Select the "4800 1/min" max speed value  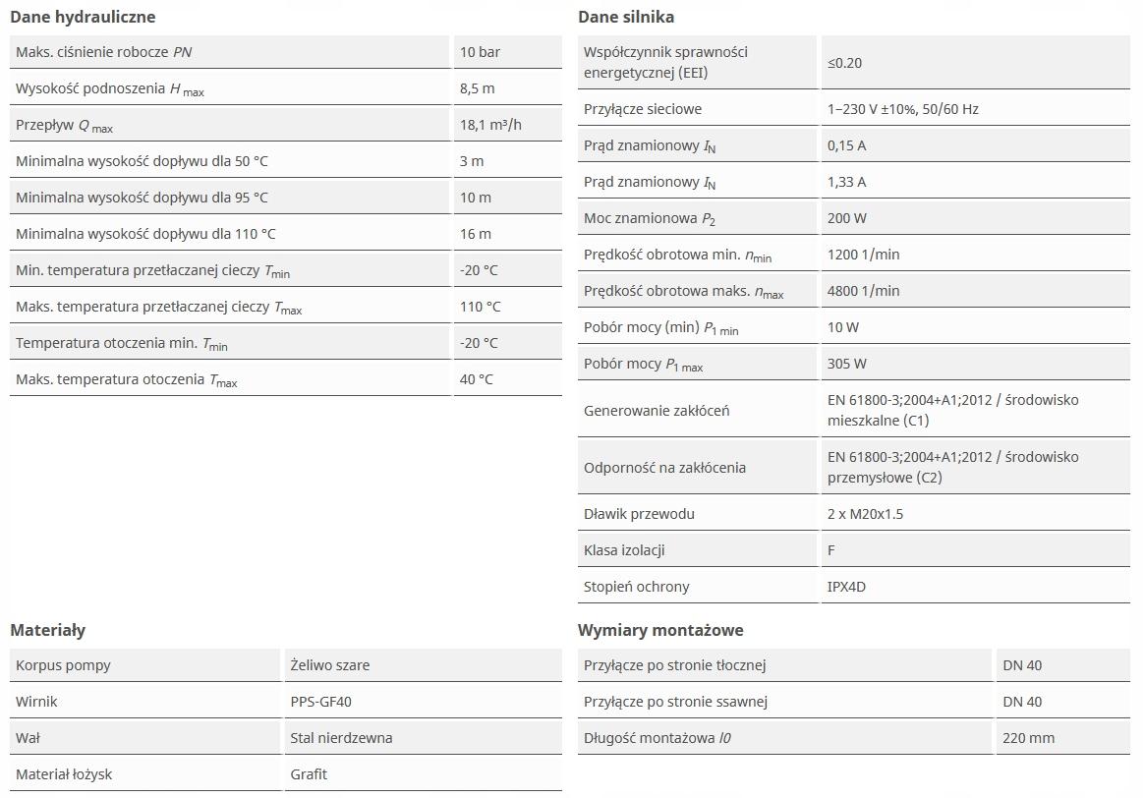863,291
